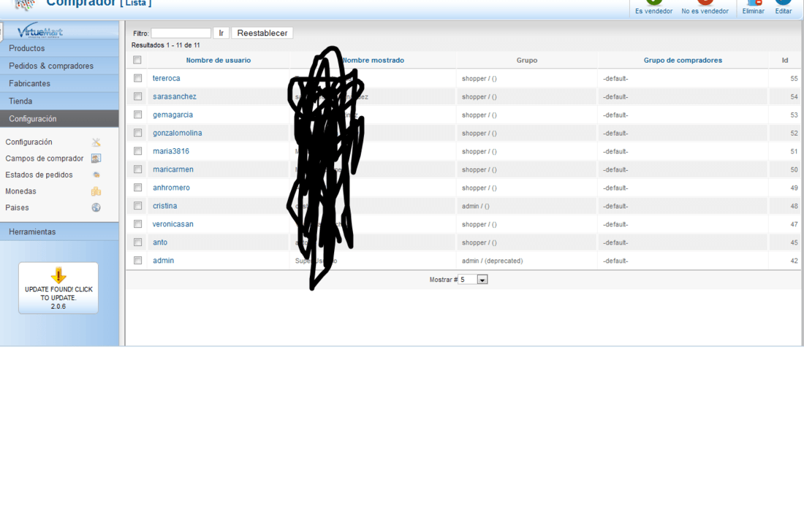The width and height of the screenshot is (804, 525).
Task: Click the Id column header
Action: tap(784, 60)
